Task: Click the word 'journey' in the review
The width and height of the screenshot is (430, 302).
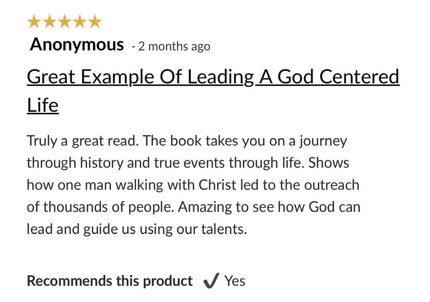Action: pos(323,142)
